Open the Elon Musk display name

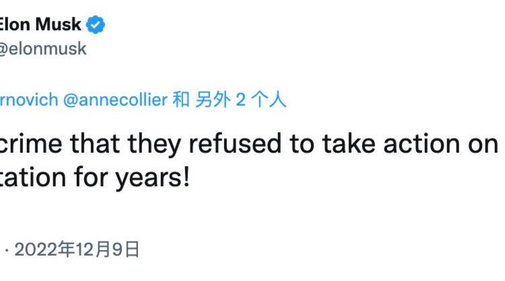coord(40,24)
